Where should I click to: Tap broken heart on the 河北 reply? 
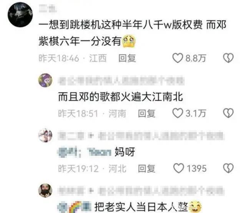[x=228, y=168]
